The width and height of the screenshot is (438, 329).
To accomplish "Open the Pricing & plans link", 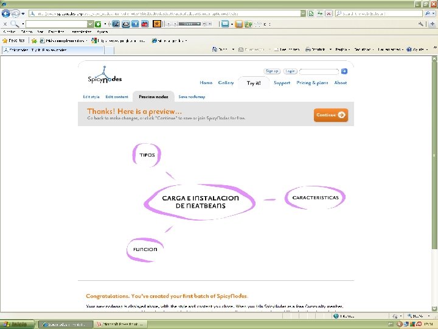I will (x=312, y=83).
